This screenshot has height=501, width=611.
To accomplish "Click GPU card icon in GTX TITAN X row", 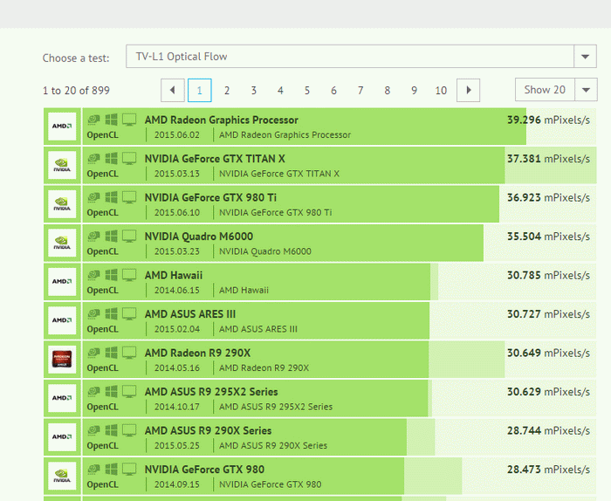I will pos(93,159).
